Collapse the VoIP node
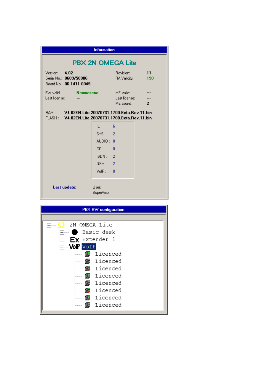The width and height of the screenshot is (262, 371). (x=62, y=247)
